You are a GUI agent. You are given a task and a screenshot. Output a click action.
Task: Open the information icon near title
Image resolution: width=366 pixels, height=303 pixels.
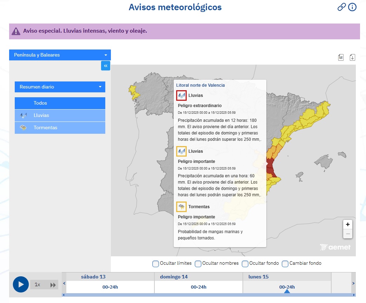click(352, 7)
